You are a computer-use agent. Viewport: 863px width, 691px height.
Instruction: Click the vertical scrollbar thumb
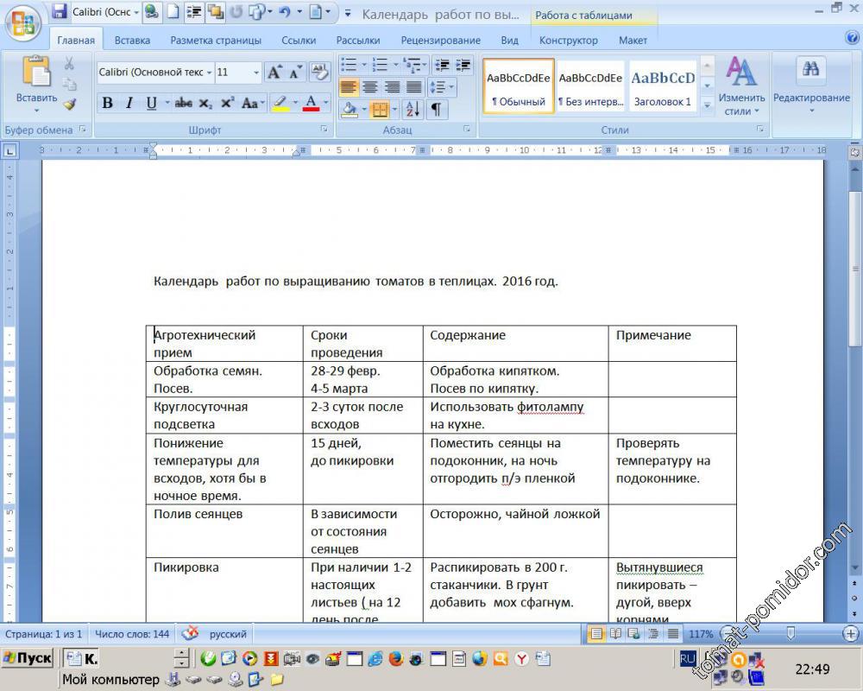click(854, 269)
